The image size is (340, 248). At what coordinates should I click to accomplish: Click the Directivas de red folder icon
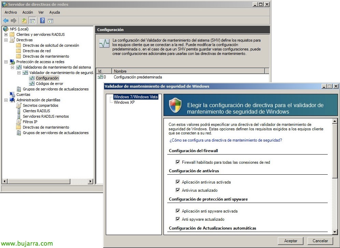(19, 51)
